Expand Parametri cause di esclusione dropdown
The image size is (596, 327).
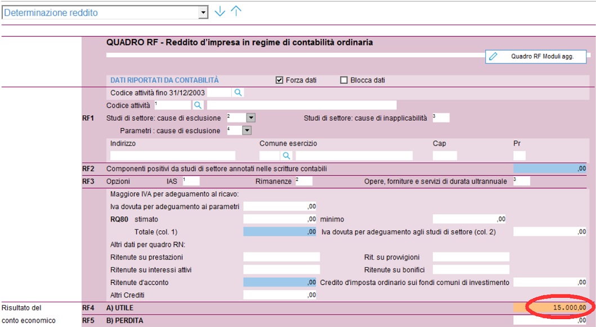point(247,130)
